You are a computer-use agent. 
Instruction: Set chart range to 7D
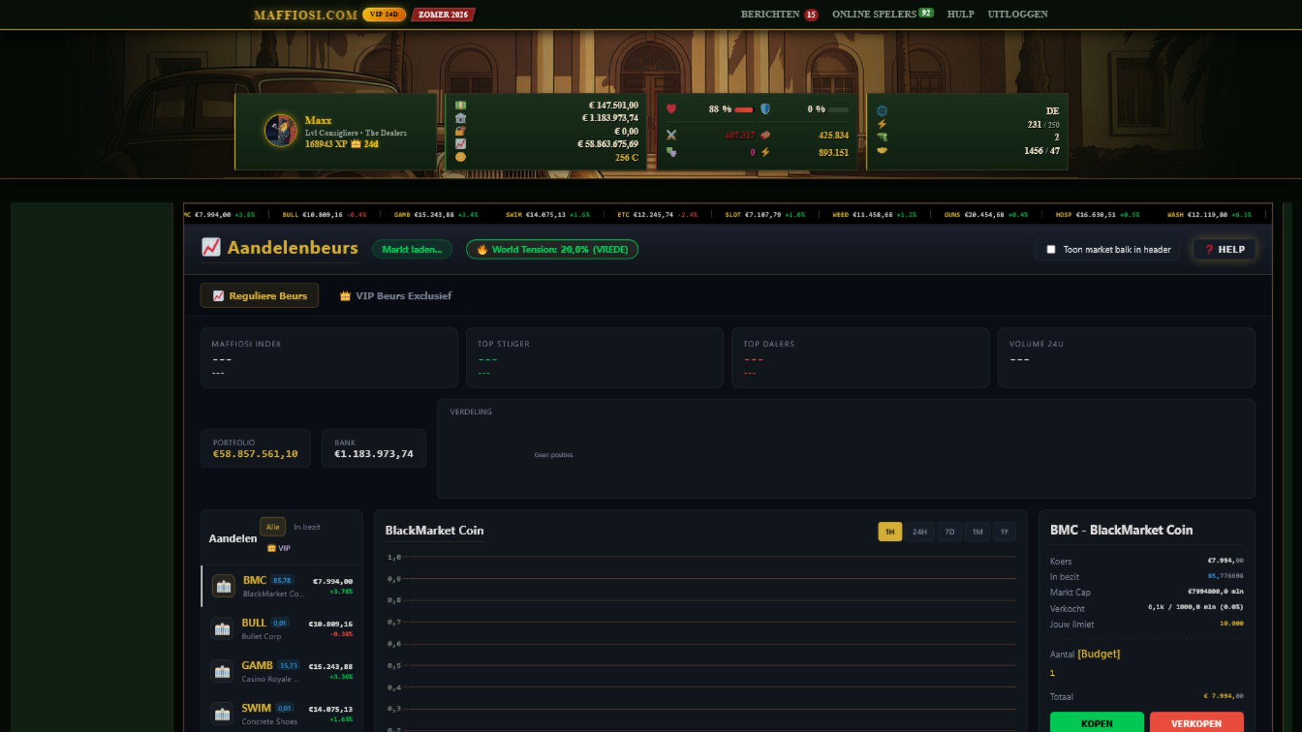[x=949, y=532]
